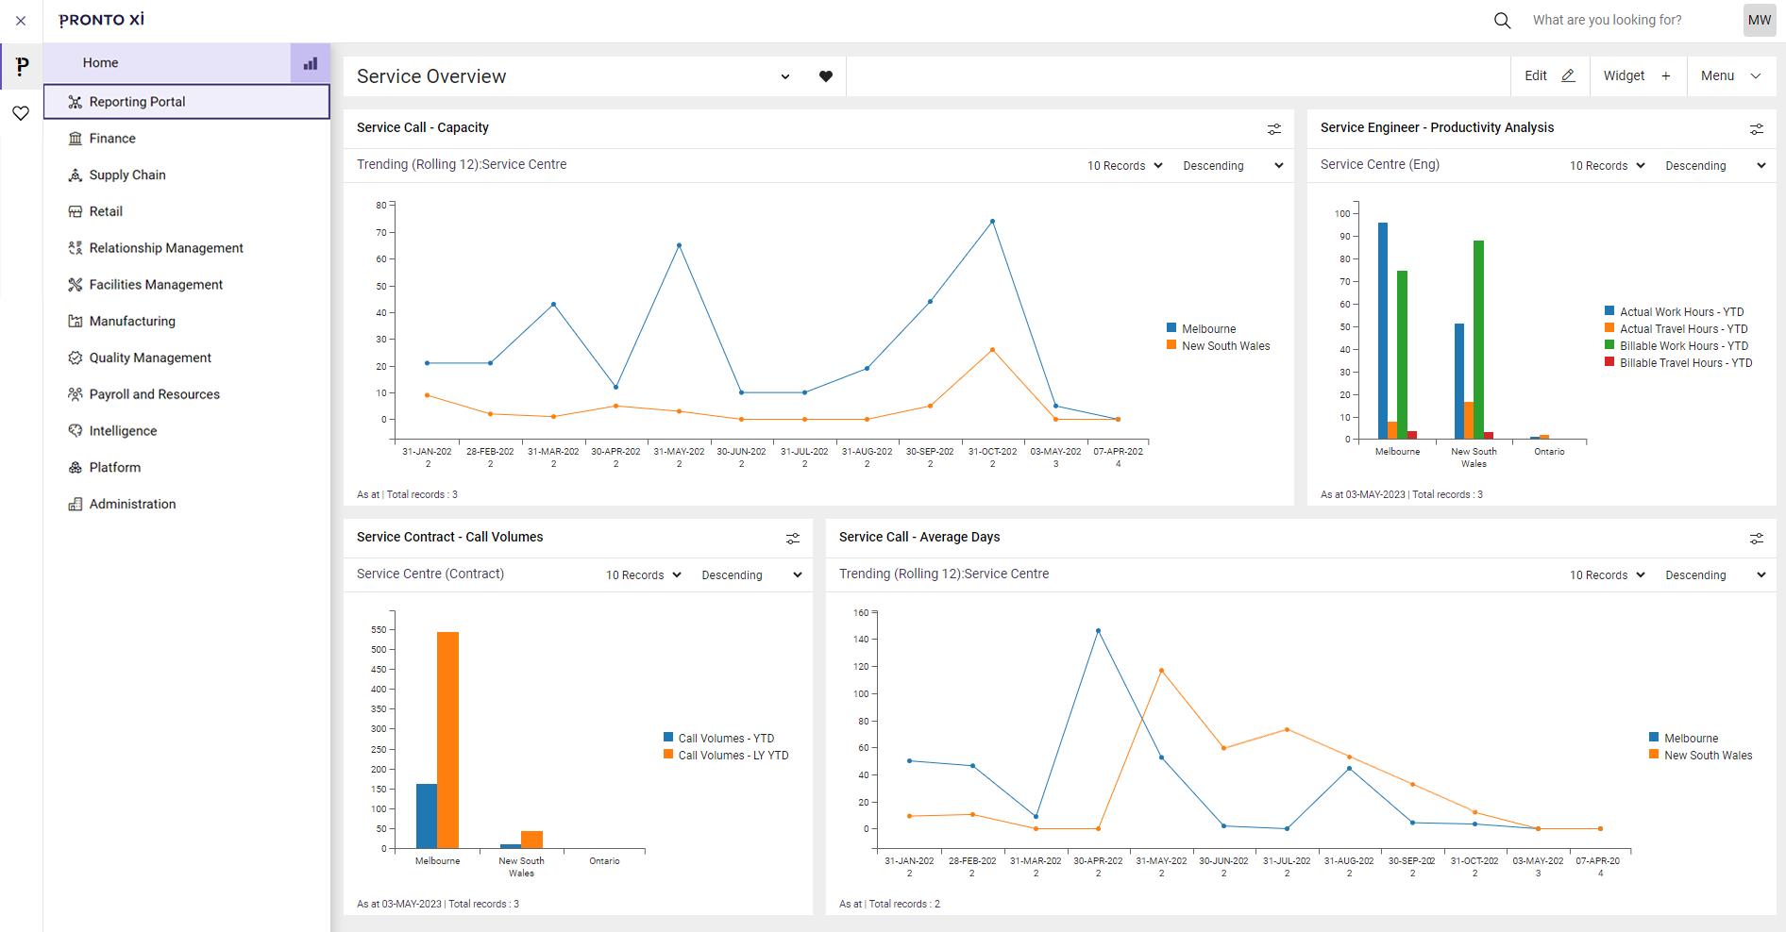The height and width of the screenshot is (932, 1786).
Task: Open Descending dropdown in Call Volumes widget
Action: pyautogui.click(x=751, y=574)
